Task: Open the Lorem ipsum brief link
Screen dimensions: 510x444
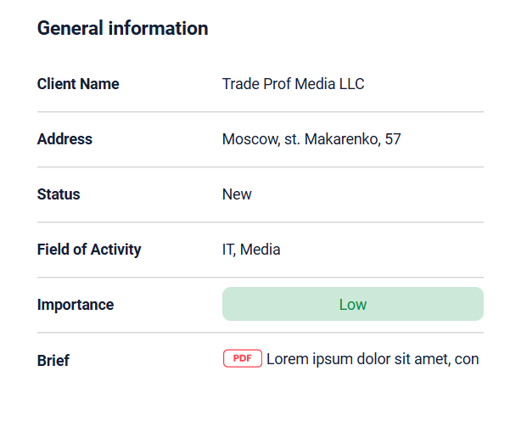Action: pyautogui.click(x=373, y=359)
